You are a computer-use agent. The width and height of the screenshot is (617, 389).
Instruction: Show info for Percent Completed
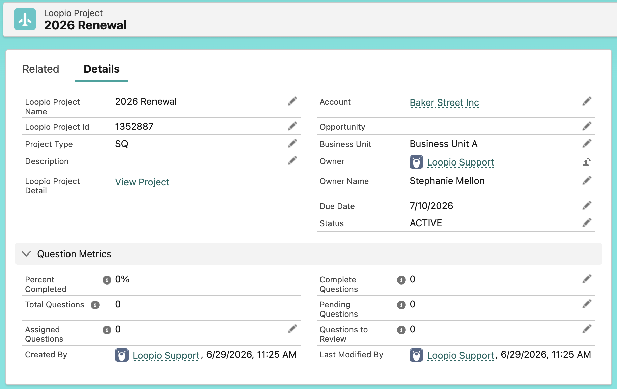pyautogui.click(x=107, y=280)
